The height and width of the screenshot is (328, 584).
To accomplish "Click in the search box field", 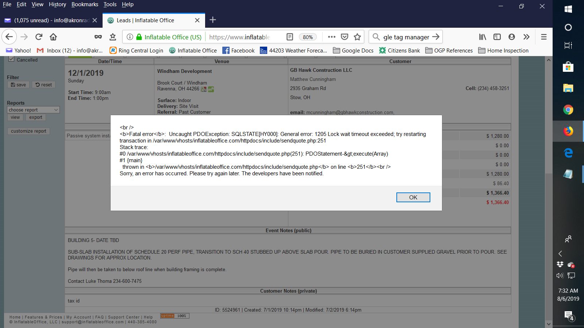I will coord(406,37).
